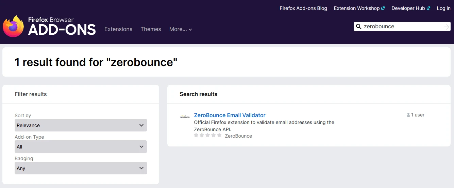Screen dimensions: 454x188
Task: Open the Themes section
Action: pos(151,29)
